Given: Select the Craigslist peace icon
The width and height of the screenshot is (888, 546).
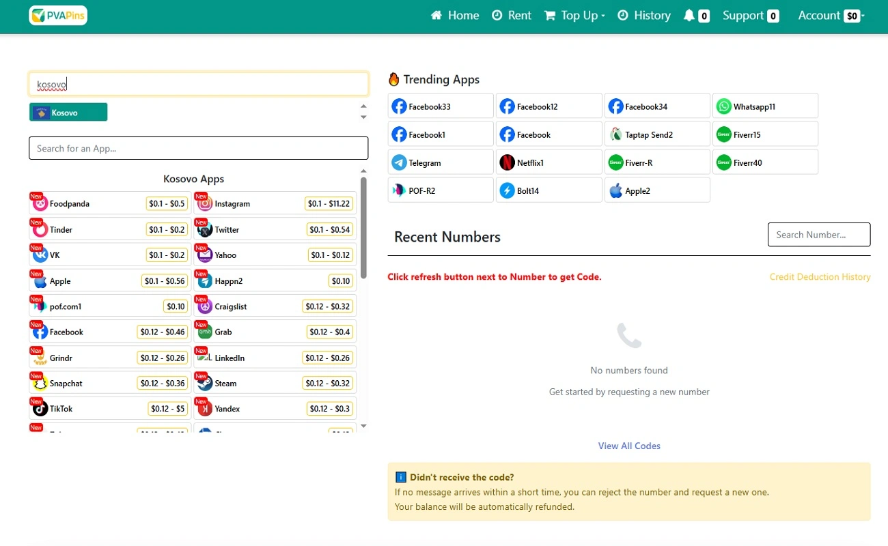Looking at the screenshot, I should [x=205, y=306].
